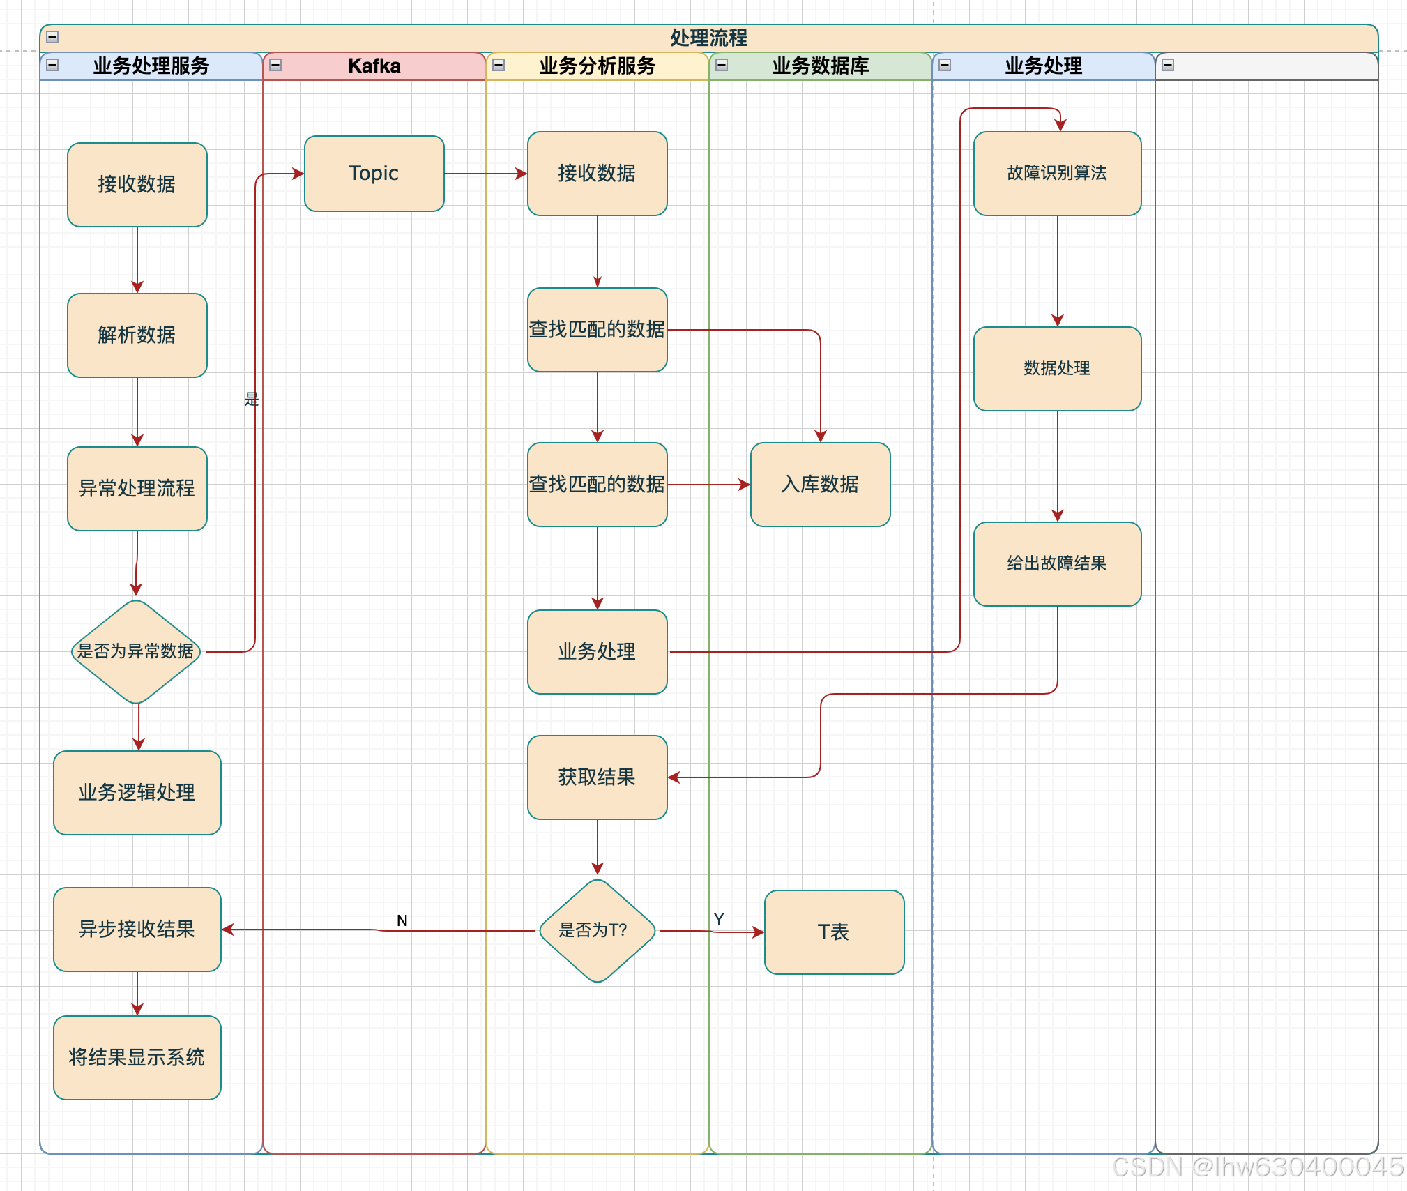This screenshot has height=1191, width=1407.
Task: Click the 异步接收结果 node
Action: click(x=137, y=929)
